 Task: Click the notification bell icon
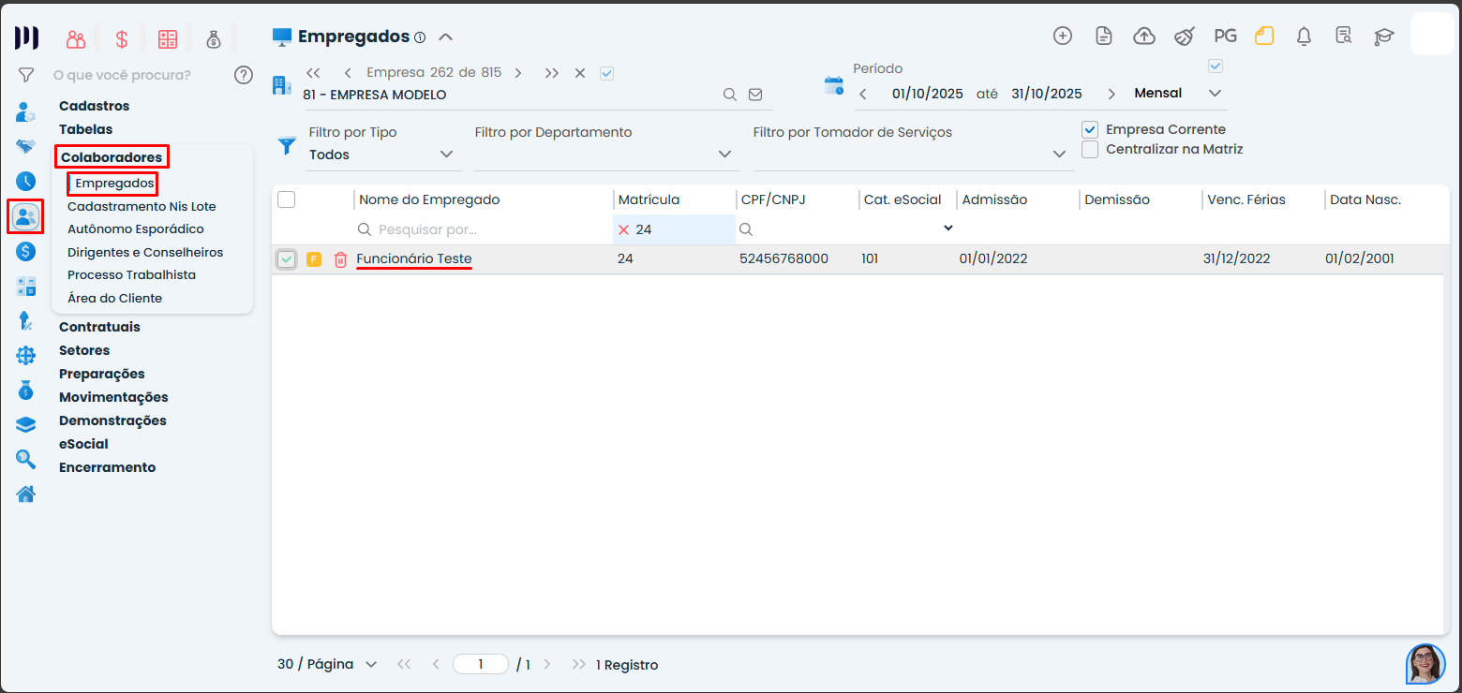tap(1304, 37)
